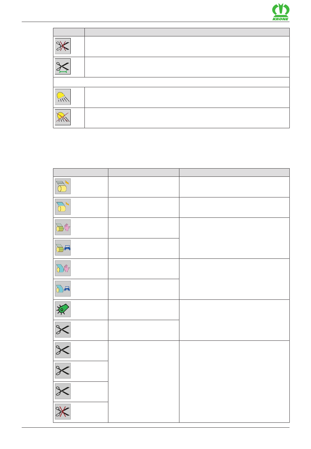Click the green KRONE logo
This screenshot has width=311, height=449.
point(281,12)
